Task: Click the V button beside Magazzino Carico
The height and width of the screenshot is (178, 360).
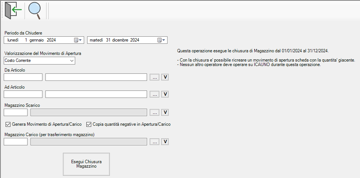Action: tap(165, 142)
